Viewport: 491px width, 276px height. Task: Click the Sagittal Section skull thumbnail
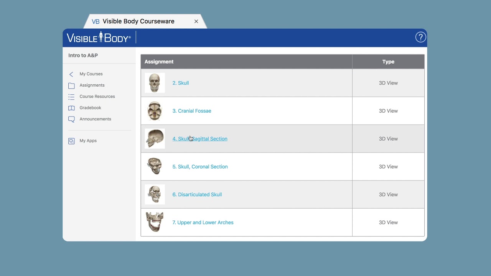(155, 139)
